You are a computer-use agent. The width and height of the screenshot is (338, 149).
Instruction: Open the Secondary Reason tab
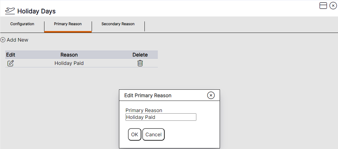(x=118, y=24)
